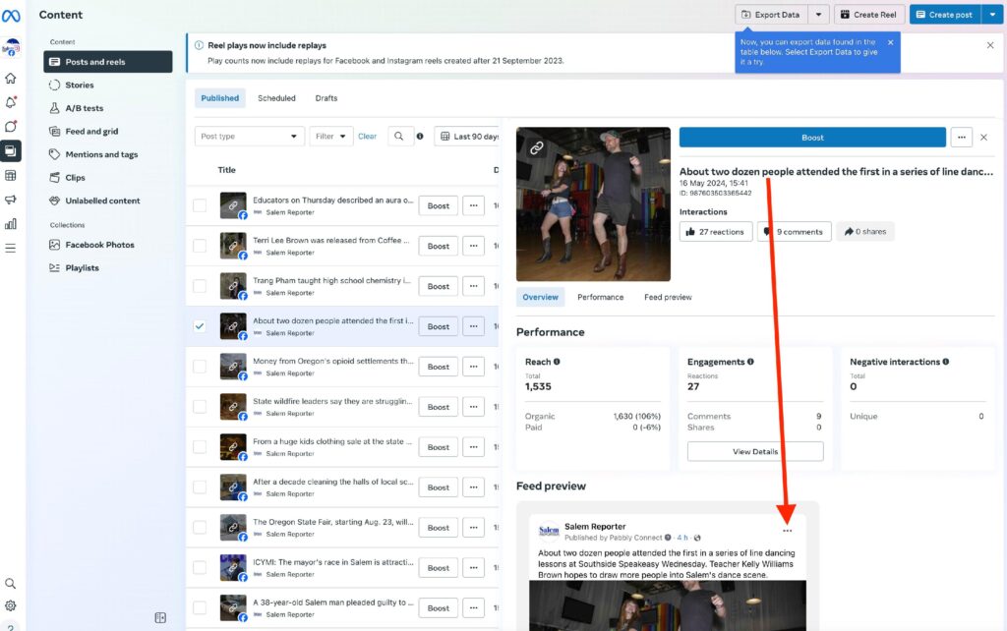
Task: Select checkbox for 'Educators on Thursday' post
Action: 200,205
